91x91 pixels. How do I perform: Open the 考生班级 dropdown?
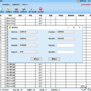click(x=28, y=45)
